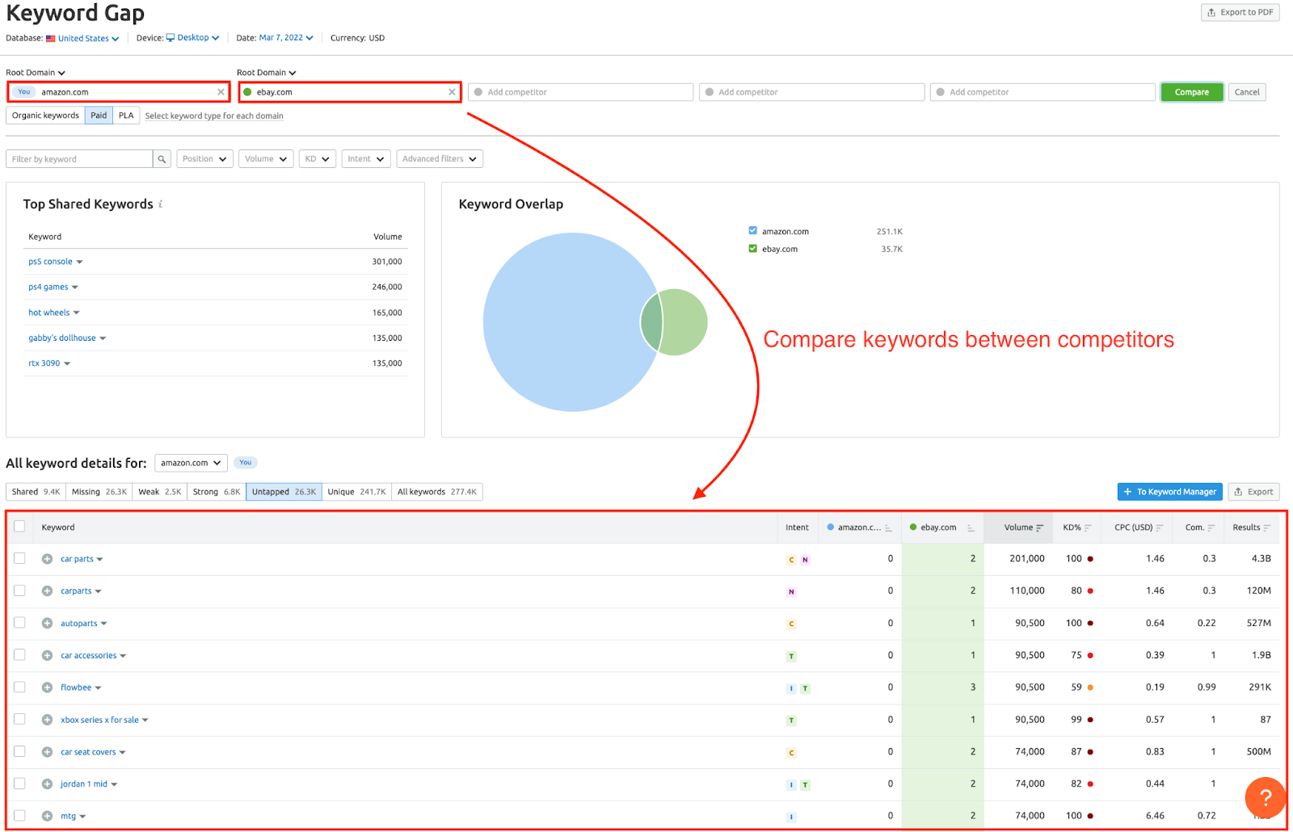The image size is (1293, 832).
Task: Expand carparts row with plus icon
Action: [x=47, y=591]
